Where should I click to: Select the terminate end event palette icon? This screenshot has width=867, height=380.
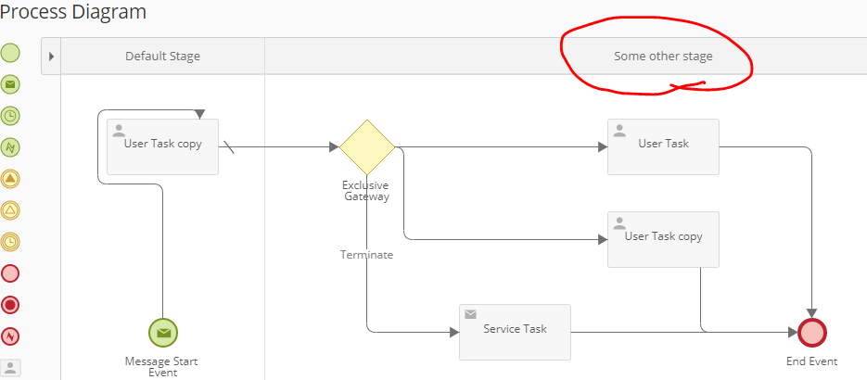tap(10, 305)
